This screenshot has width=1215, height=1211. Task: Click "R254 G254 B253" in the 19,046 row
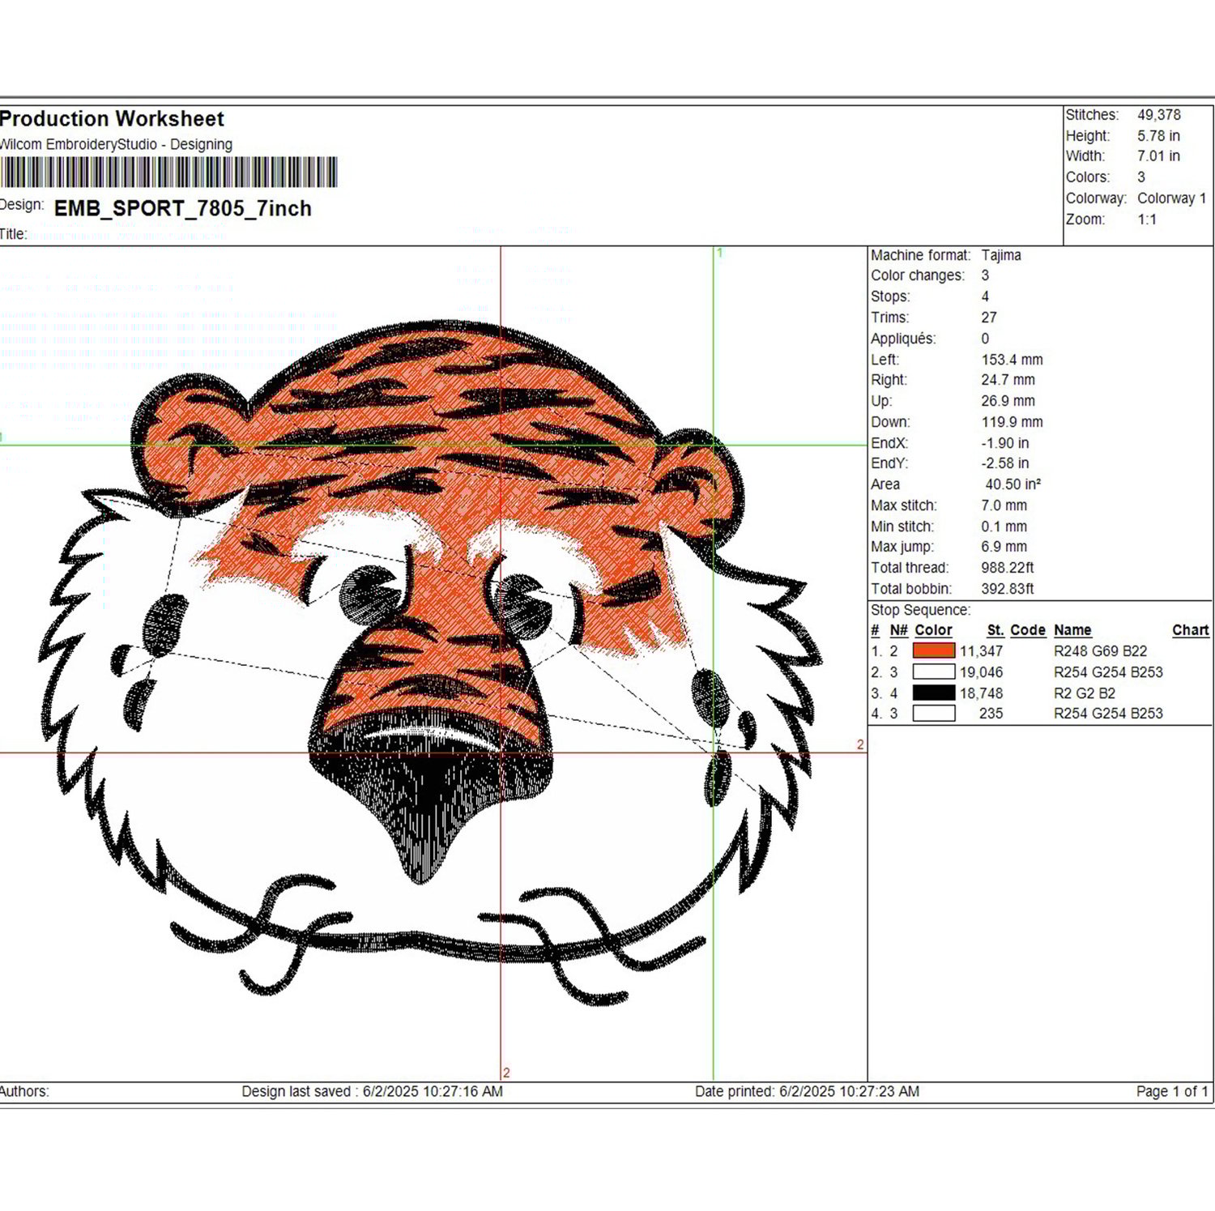point(1108,672)
